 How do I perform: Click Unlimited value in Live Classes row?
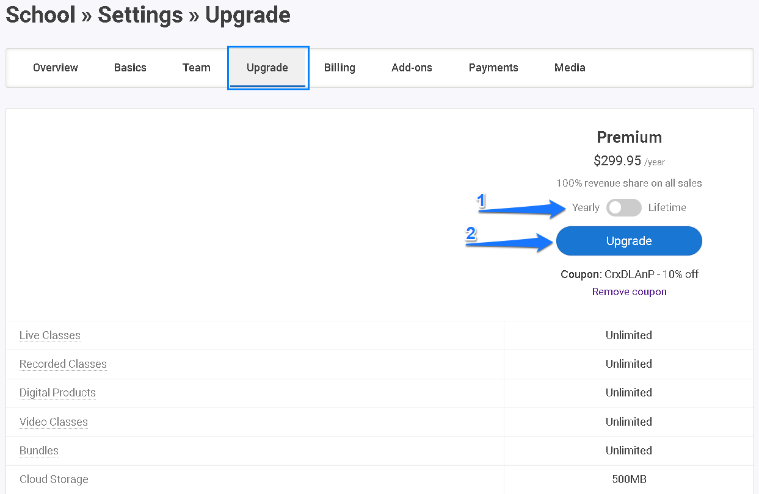629,335
